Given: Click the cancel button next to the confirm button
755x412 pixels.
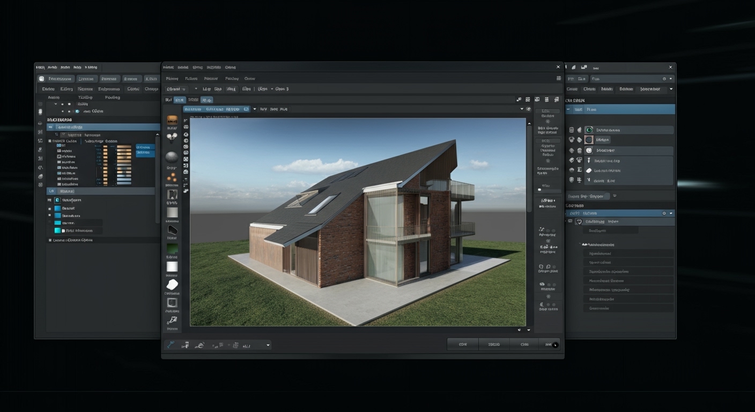Looking at the screenshot, I should pos(523,344).
